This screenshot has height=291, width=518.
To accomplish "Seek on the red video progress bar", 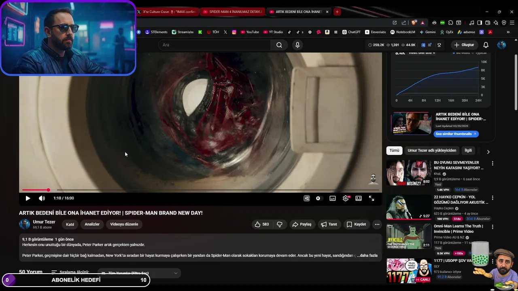I will (x=200, y=190).
